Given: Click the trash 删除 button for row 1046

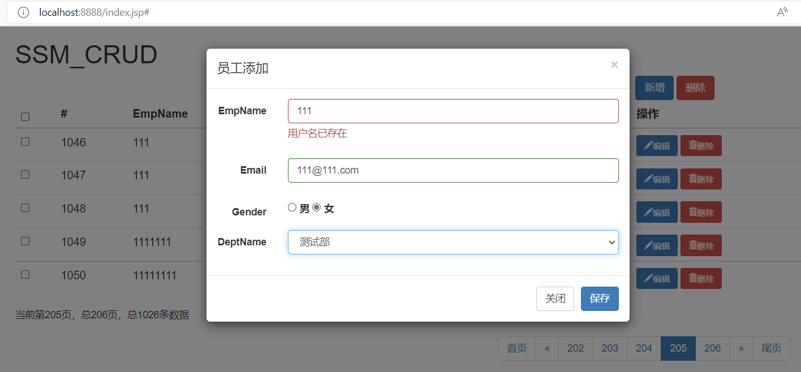Looking at the screenshot, I should tap(701, 146).
